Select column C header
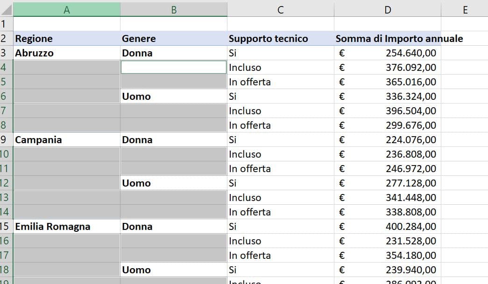Image resolution: width=488 pixels, height=284 pixels. point(280,9)
